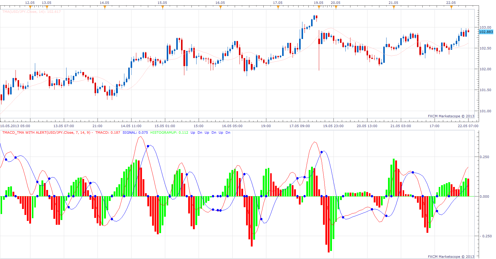Select the 16.05 05:00 time label

[x=232, y=126]
